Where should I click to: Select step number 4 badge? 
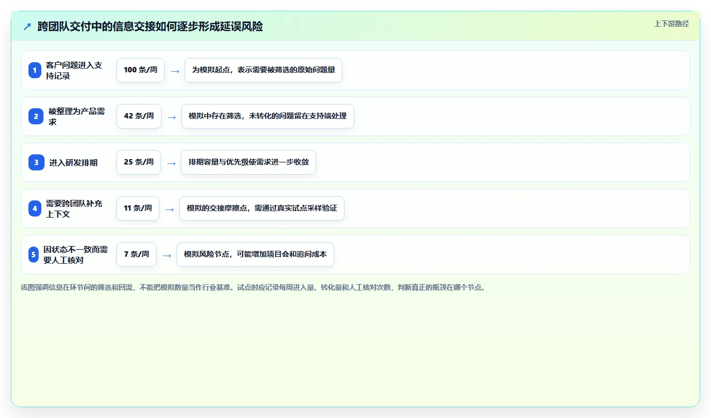point(35,208)
